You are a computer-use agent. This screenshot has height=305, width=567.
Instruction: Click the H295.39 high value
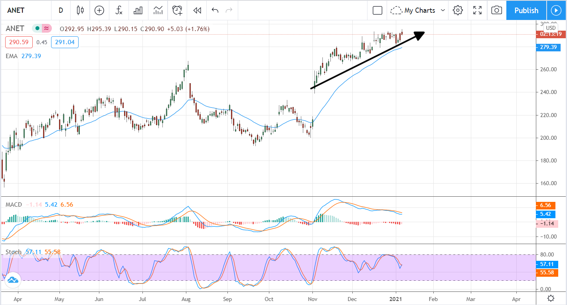pos(99,29)
